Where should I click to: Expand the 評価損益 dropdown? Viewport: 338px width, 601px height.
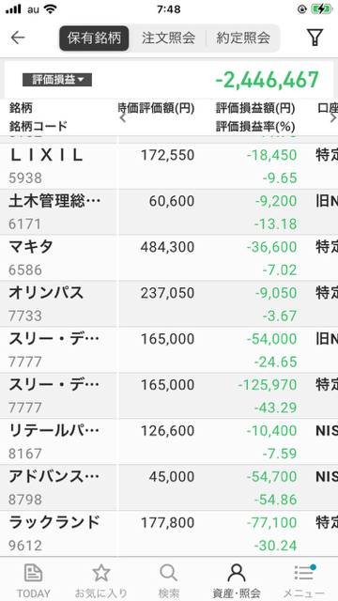[x=57, y=80]
